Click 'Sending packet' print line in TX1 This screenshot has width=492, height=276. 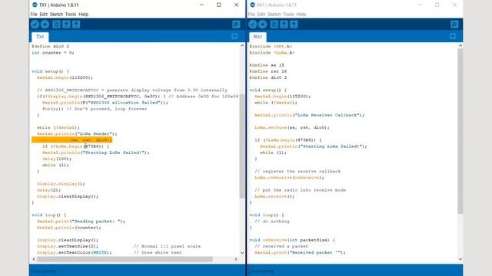point(81,222)
